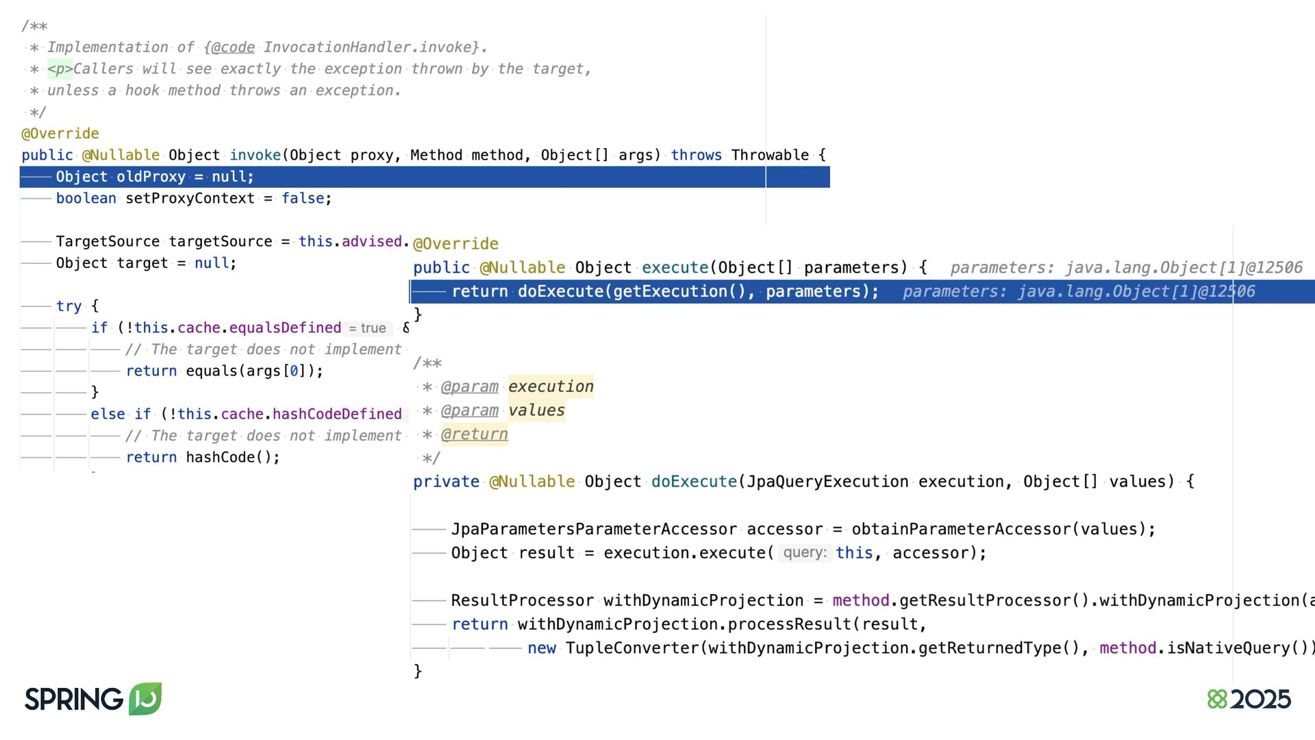
Task: Click the 'execution' Javadoc param name
Action: coord(551,386)
